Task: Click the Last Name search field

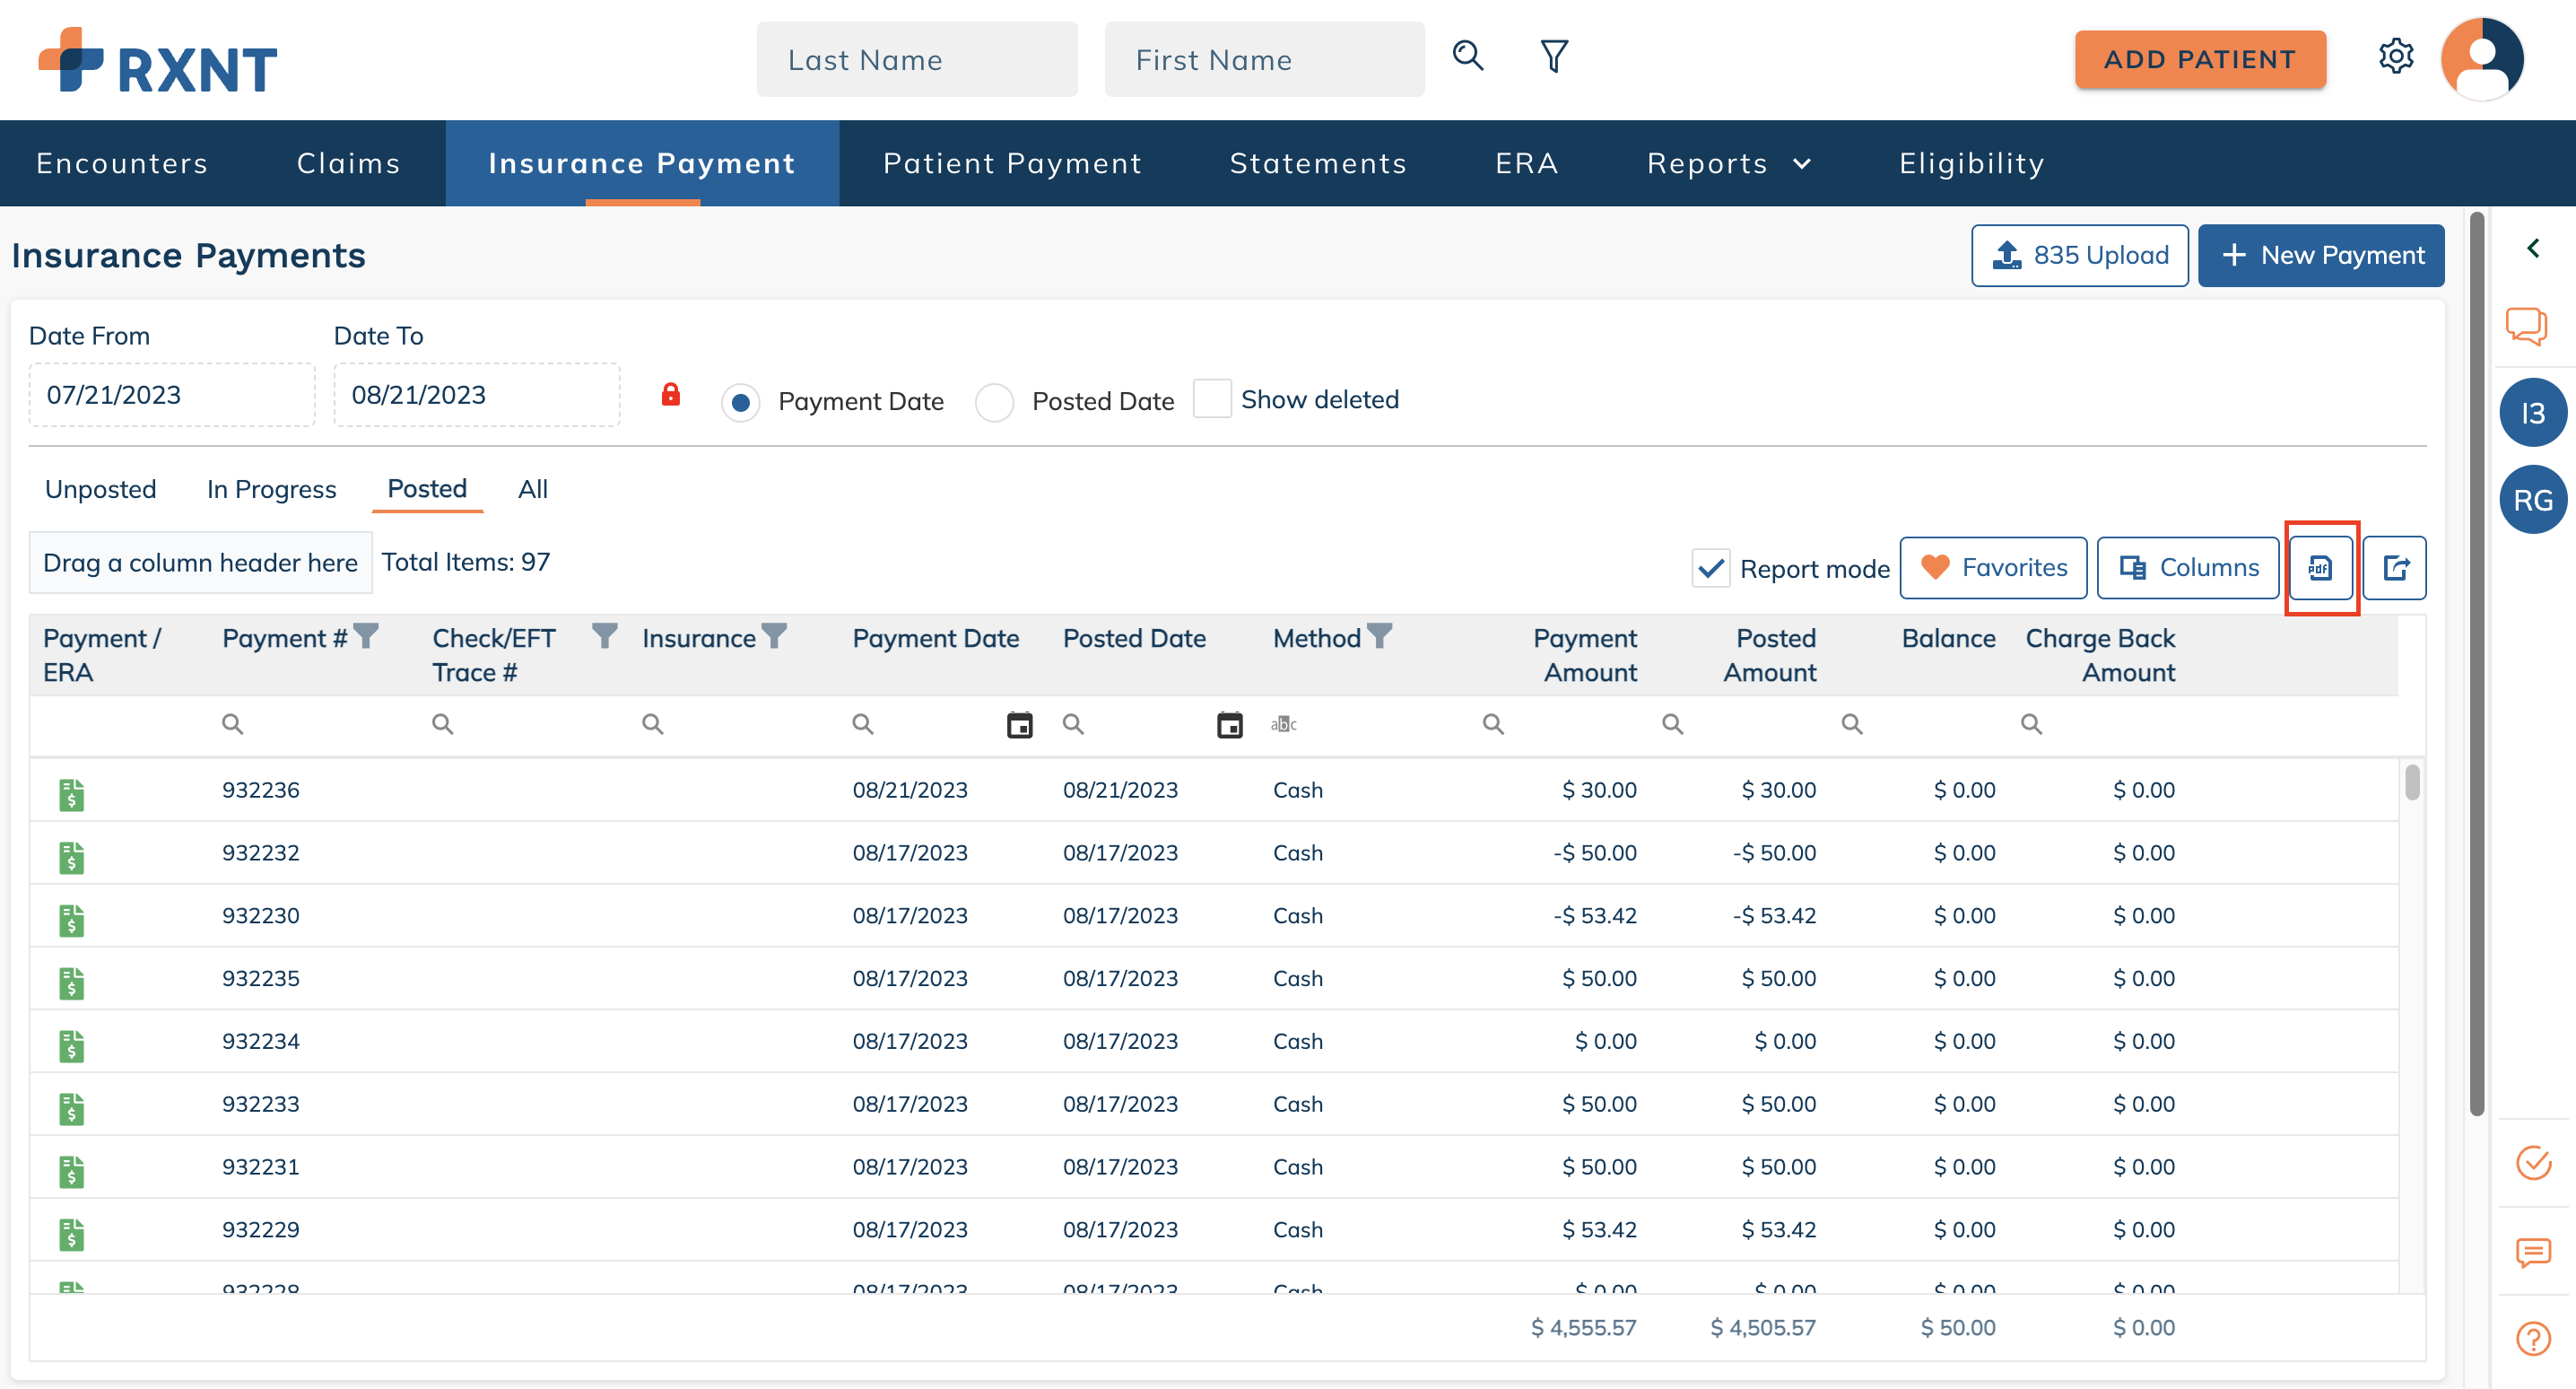Action: tap(917, 59)
